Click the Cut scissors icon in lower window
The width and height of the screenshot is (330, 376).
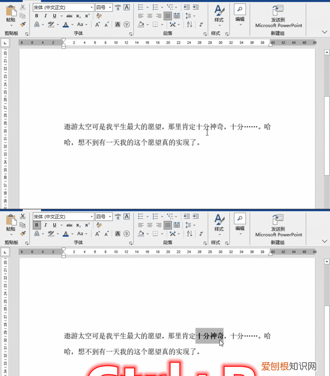pos(23,217)
